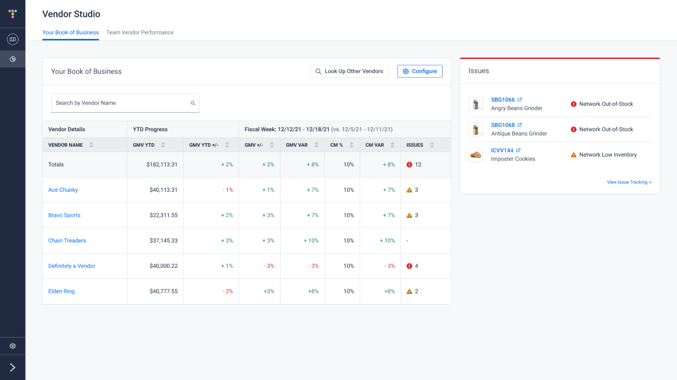Click the search magnifier in the vendor search box

(192, 103)
